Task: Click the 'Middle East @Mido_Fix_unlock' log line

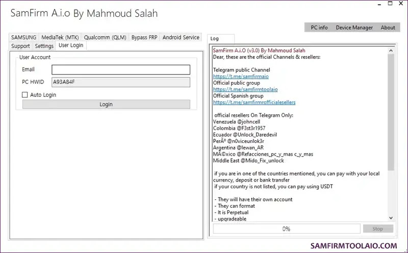Action: point(248,161)
